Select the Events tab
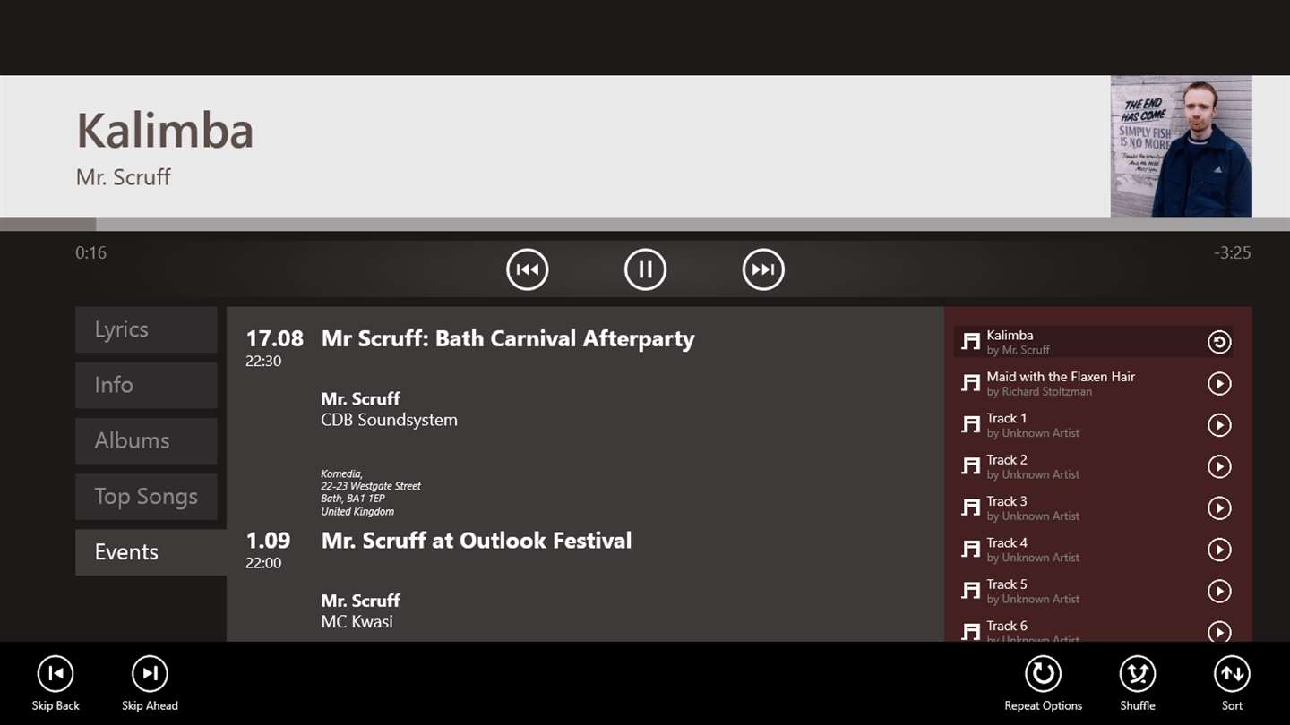1290x725 pixels. (x=150, y=552)
